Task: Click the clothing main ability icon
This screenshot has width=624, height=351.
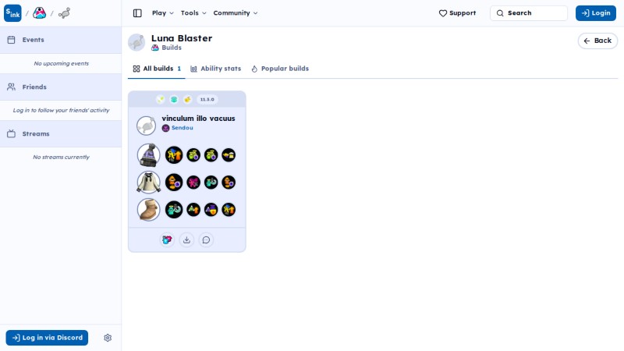Action: click(x=174, y=183)
